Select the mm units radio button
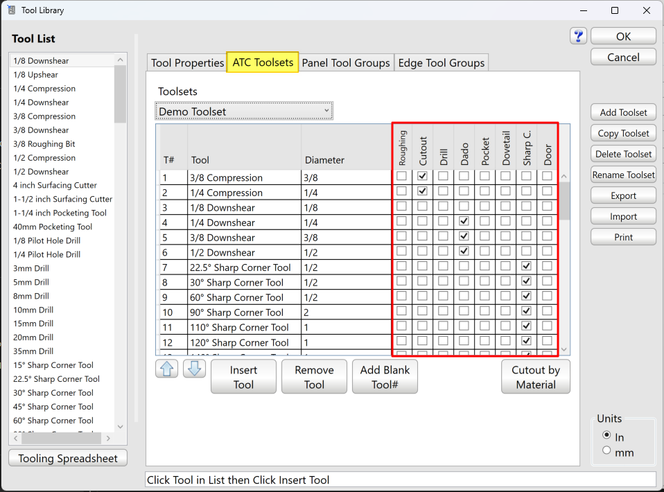Screen dimensions: 664x492 (x=606, y=450)
